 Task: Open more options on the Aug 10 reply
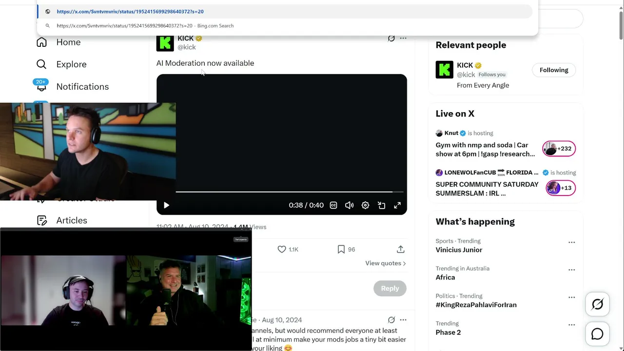coord(403,320)
